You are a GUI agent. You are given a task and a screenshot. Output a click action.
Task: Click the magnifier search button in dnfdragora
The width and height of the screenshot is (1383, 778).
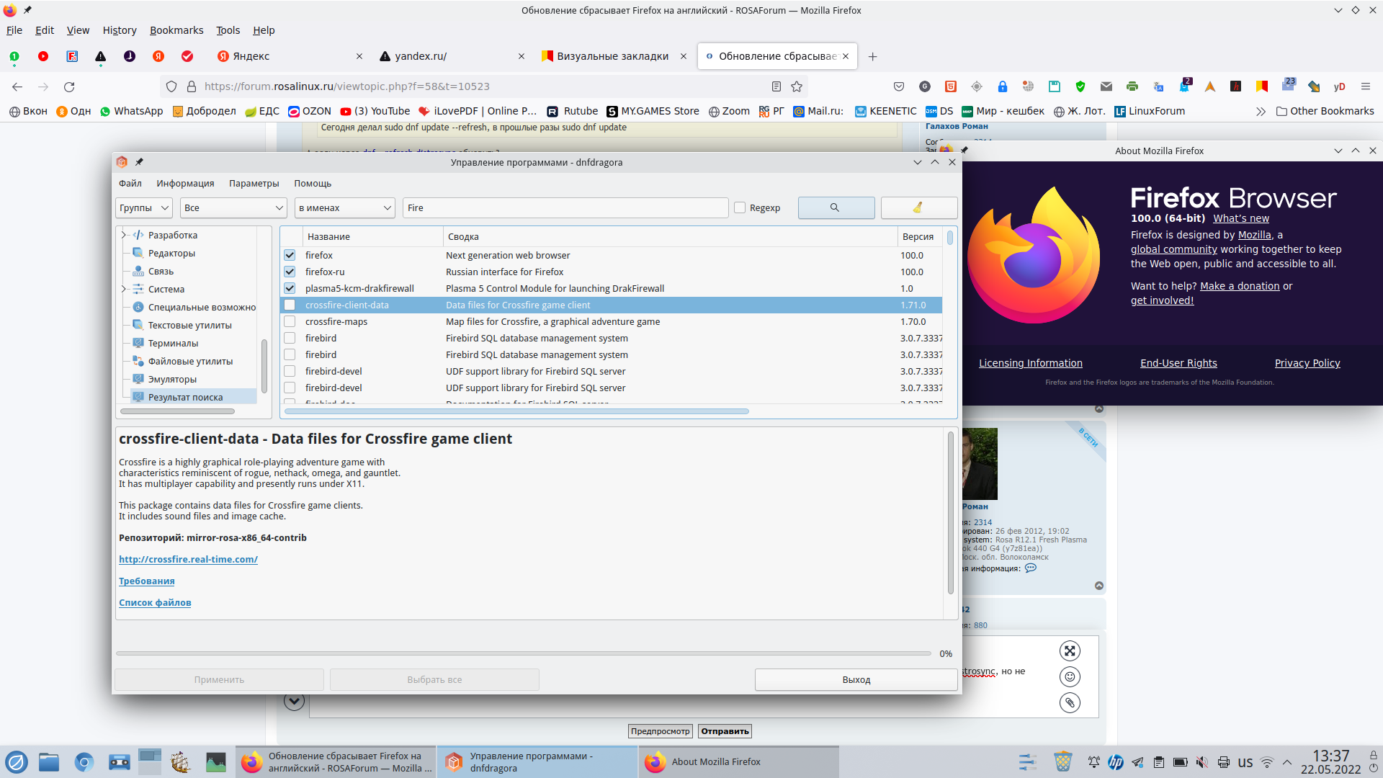point(836,207)
